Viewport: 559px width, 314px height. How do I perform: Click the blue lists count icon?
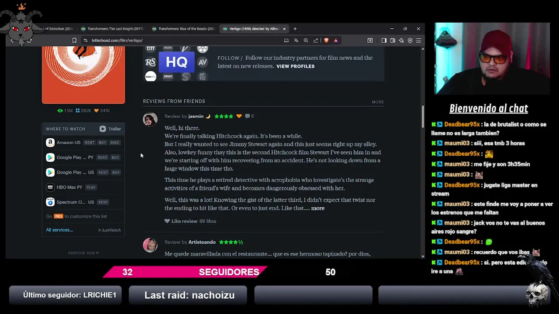tap(77, 111)
